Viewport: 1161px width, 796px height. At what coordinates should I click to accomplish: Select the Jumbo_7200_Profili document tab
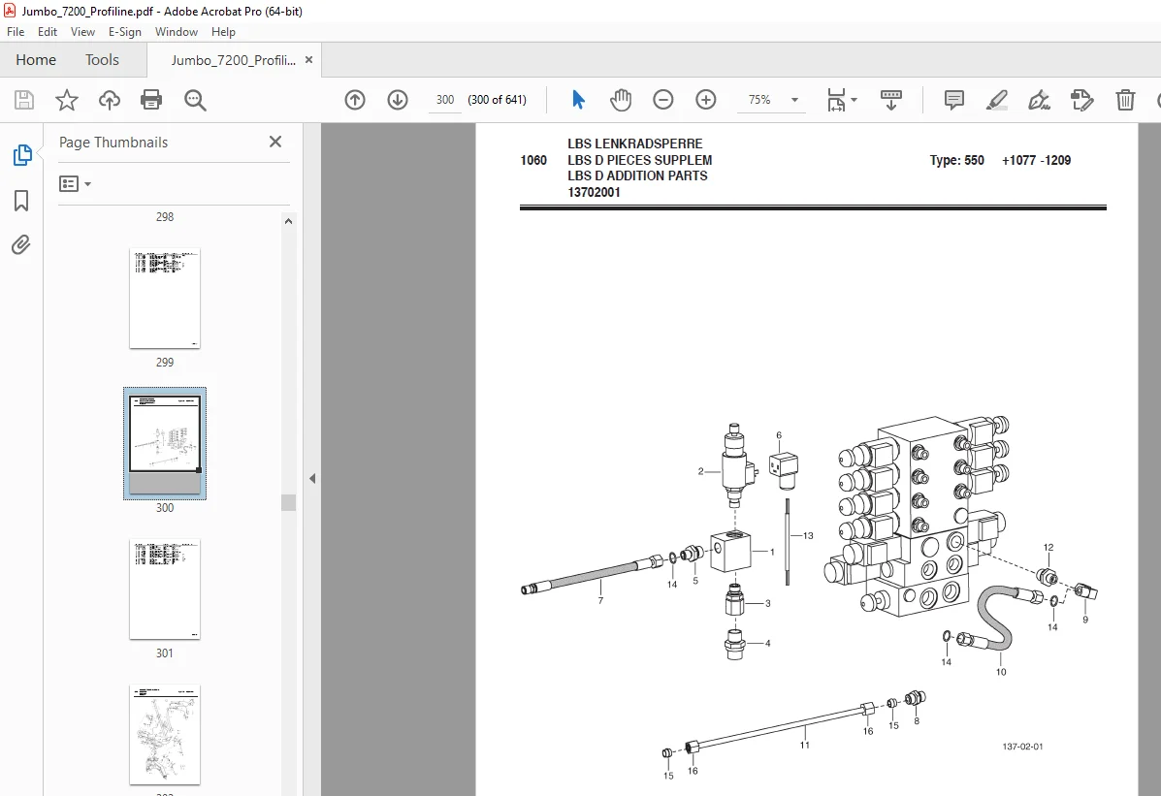pos(233,60)
